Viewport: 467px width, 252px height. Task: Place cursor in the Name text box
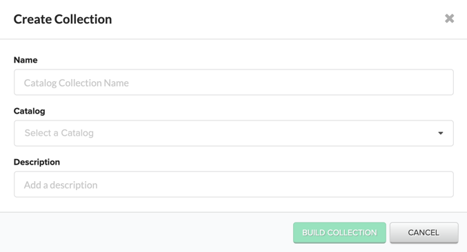233,83
